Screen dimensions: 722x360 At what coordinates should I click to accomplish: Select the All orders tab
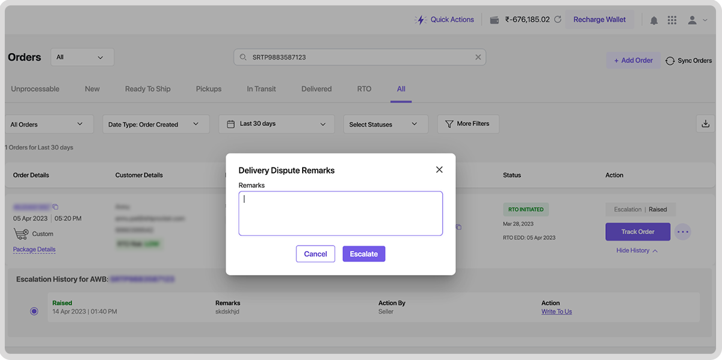(401, 88)
